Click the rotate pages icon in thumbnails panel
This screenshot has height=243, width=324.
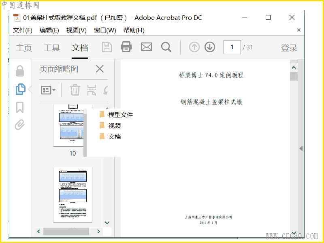point(106,90)
